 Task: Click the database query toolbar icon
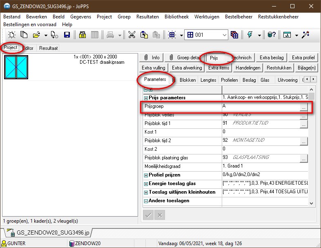point(272,35)
